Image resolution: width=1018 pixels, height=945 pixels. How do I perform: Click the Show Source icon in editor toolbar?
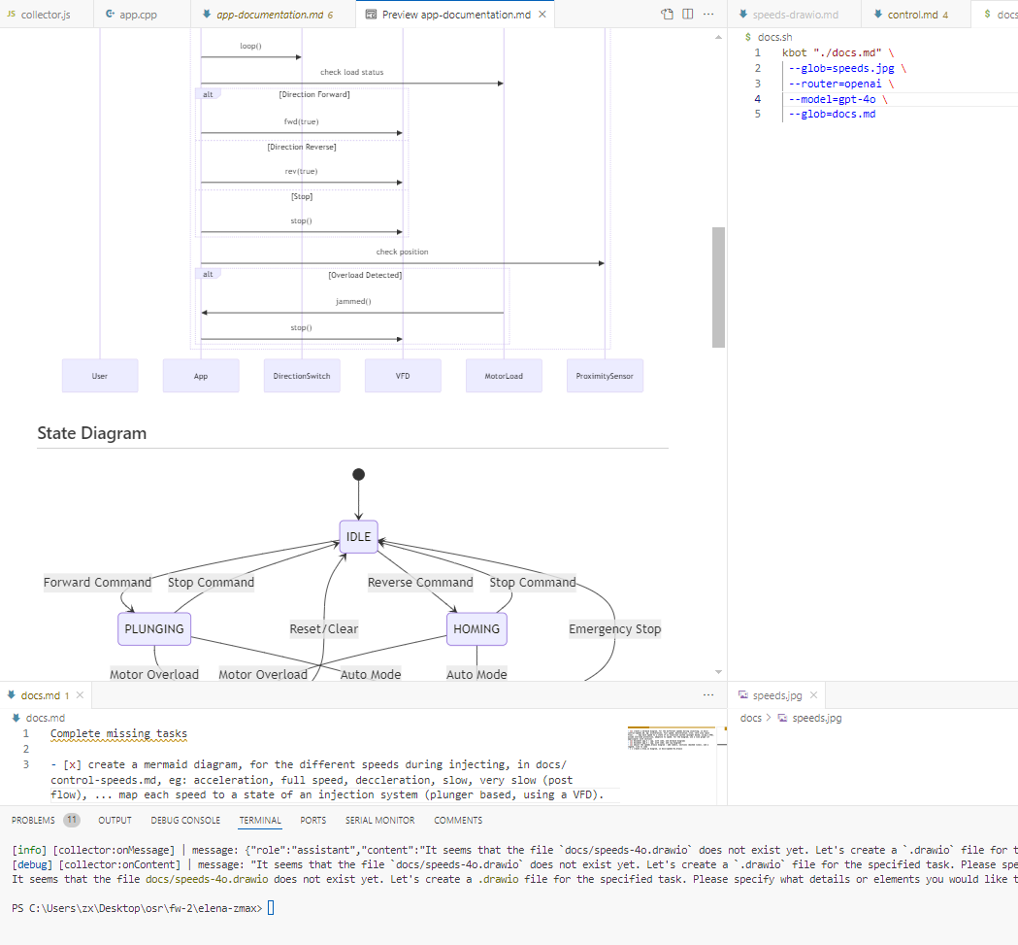pos(667,15)
